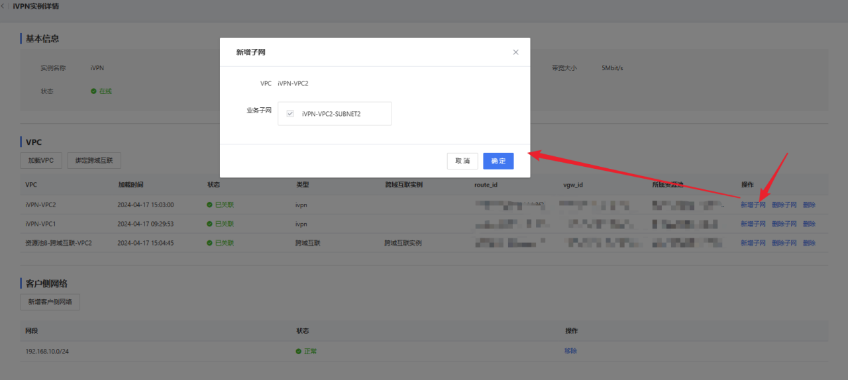The width and height of the screenshot is (848, 380).
Task: Click 删除 link in iVPN-VPC2 row
Action: [809, 205]
